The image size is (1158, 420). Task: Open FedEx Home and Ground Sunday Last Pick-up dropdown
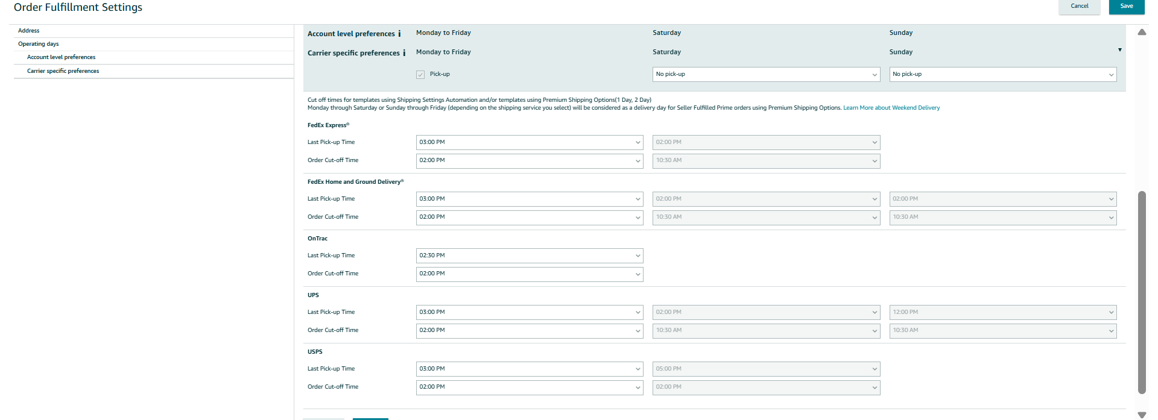click(1003, 199)
